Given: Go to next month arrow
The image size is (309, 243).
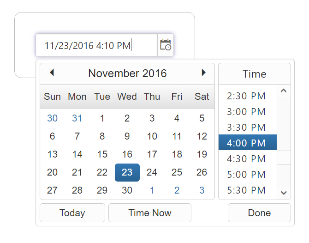Looking at the screenshot, I should tap(203, 73).
